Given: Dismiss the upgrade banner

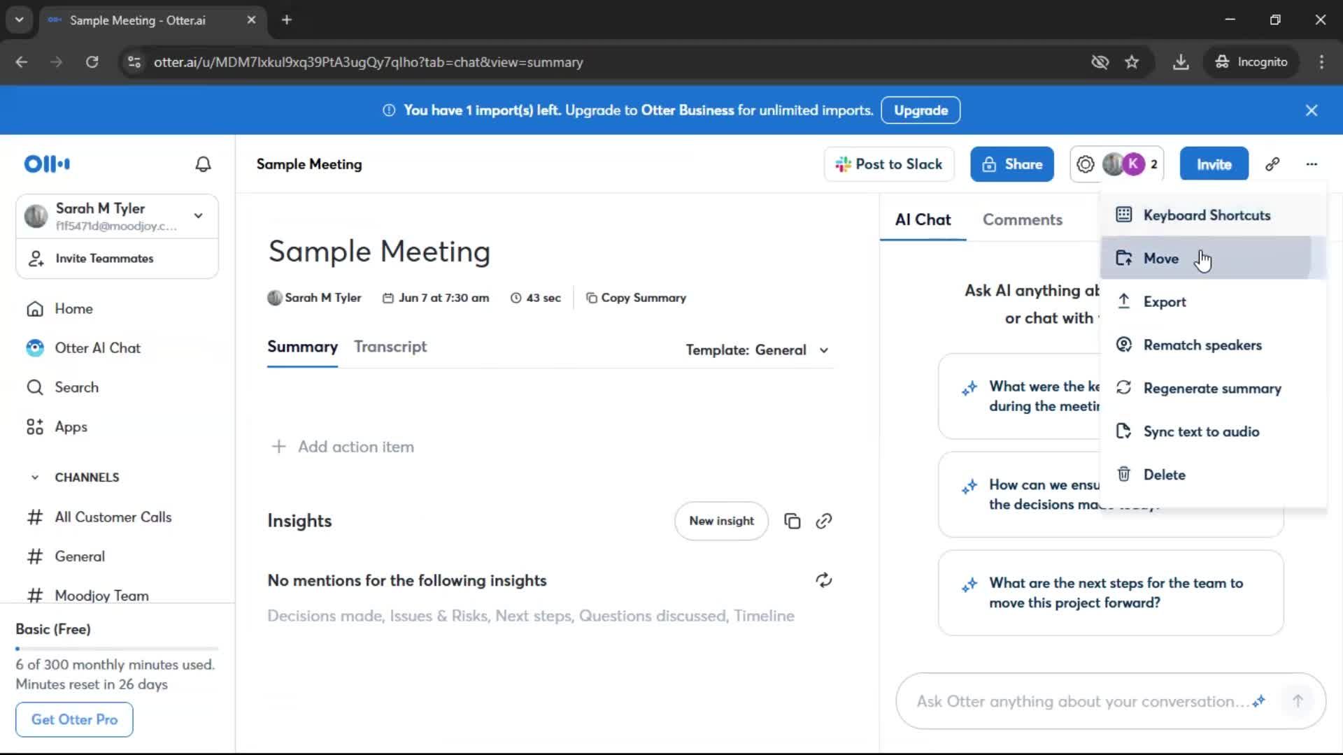Looking at the screenshot, I should click(1312, 110).
